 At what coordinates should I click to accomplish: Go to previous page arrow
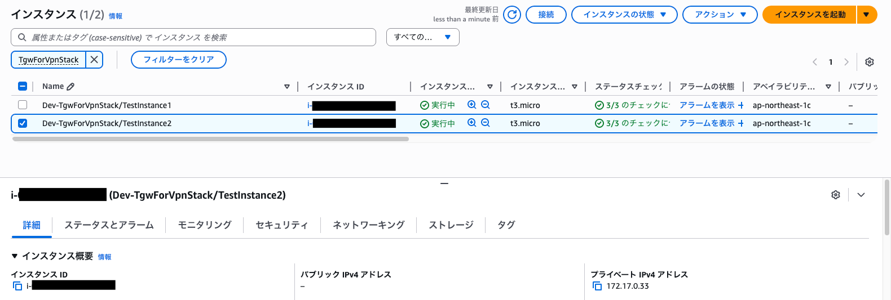coord(815,62)
